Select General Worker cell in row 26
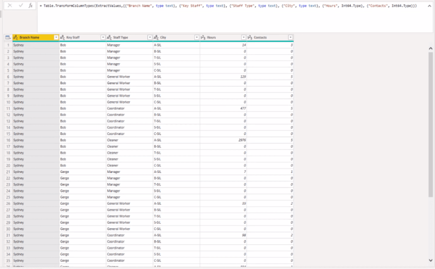 pos(130,204)
